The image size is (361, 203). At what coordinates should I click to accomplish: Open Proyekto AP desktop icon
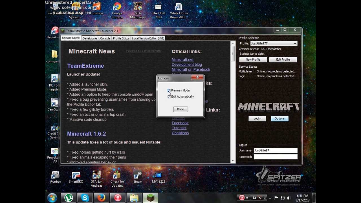point(53,156)
